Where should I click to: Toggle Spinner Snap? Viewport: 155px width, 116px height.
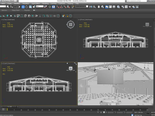(x=69, y=7)
